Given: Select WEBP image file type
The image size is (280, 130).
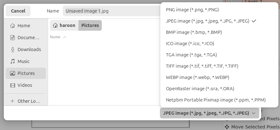Looking at the screenshot, I should point(197,77).
